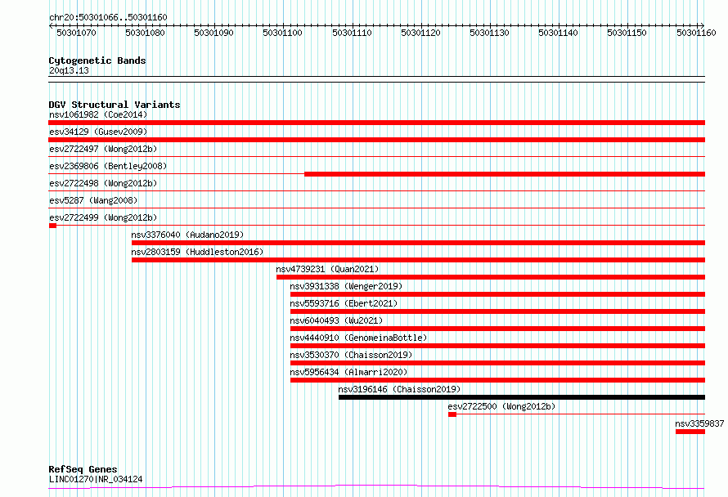
Task: Click the red bar below nsv3931338 (Wenger2019)
Action: [497, 294]
